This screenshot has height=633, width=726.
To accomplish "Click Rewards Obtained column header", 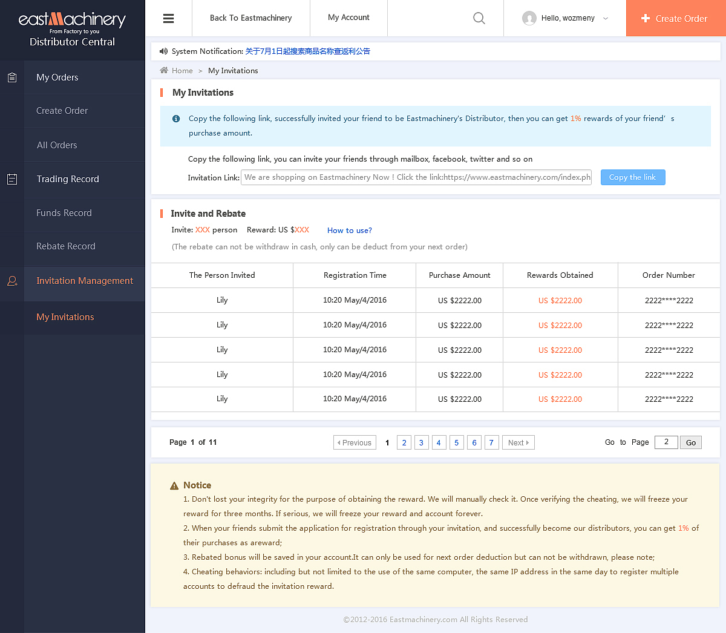I will point(560,275).
